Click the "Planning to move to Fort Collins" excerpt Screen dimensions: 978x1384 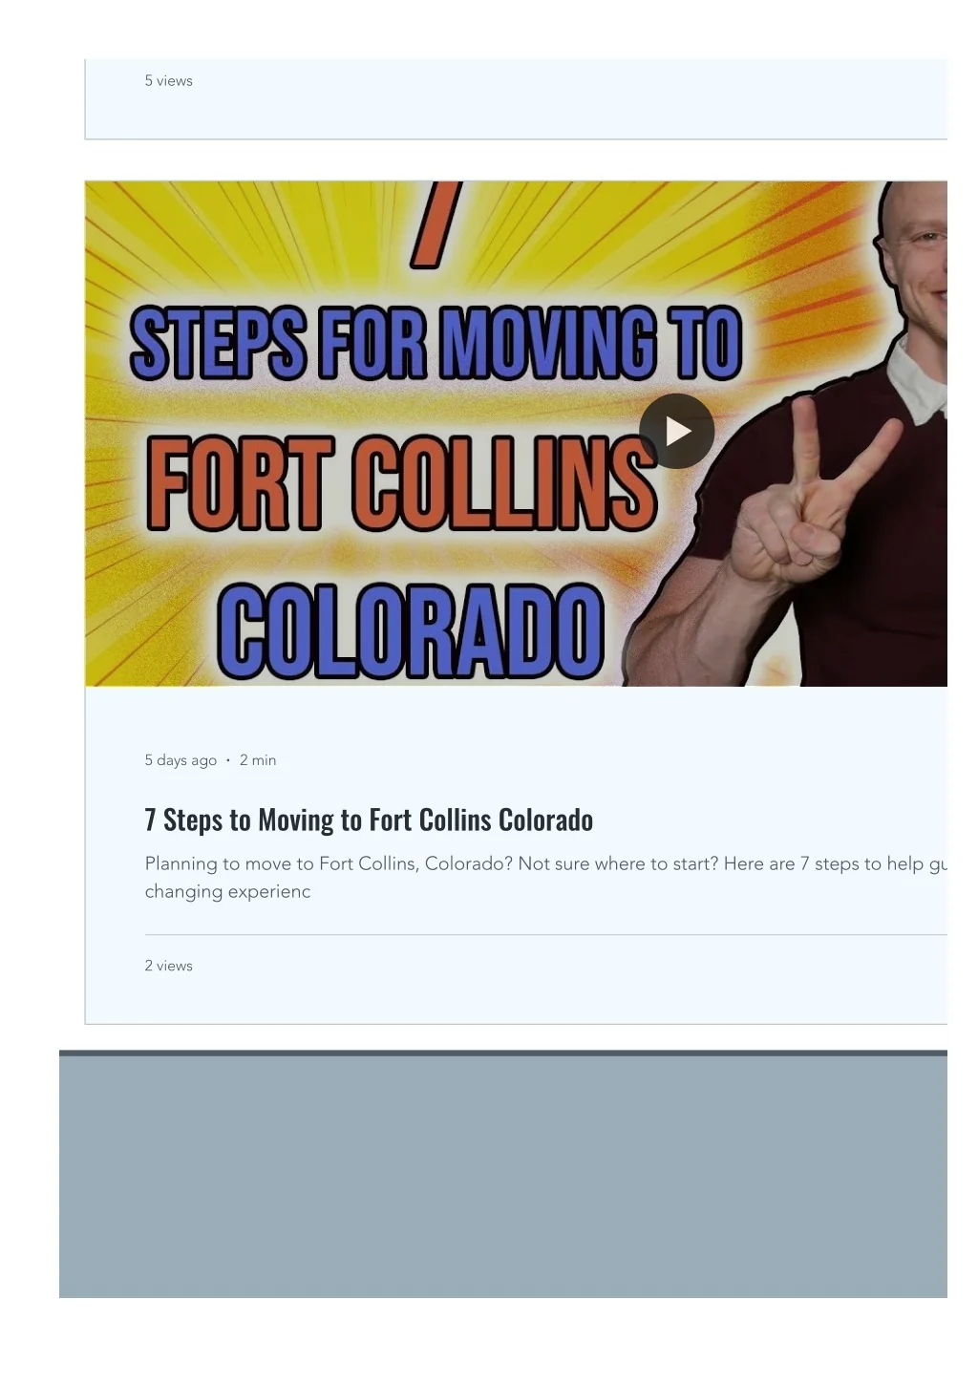coord(545,877)
